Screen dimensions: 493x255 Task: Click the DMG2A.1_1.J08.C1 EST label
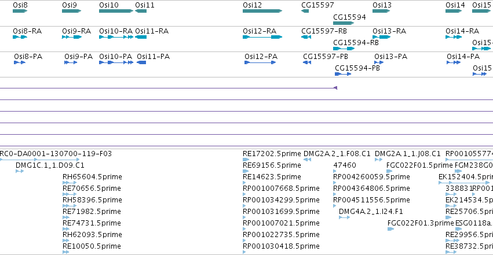coord(408,154)
